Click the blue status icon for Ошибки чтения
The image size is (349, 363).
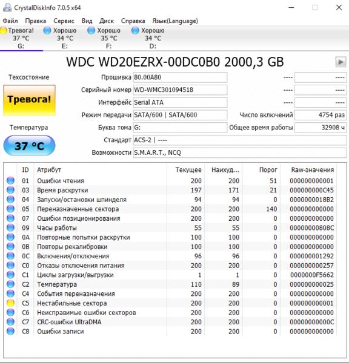pyautogui.click(x=10, y=180)
